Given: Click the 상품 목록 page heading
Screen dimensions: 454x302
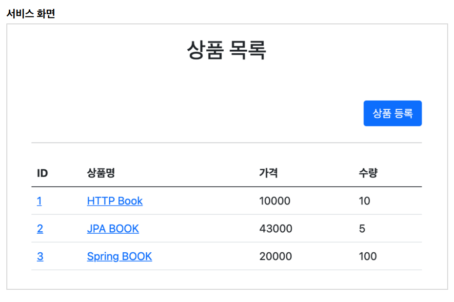Looking at the screenshot, I should coord(226,50).
